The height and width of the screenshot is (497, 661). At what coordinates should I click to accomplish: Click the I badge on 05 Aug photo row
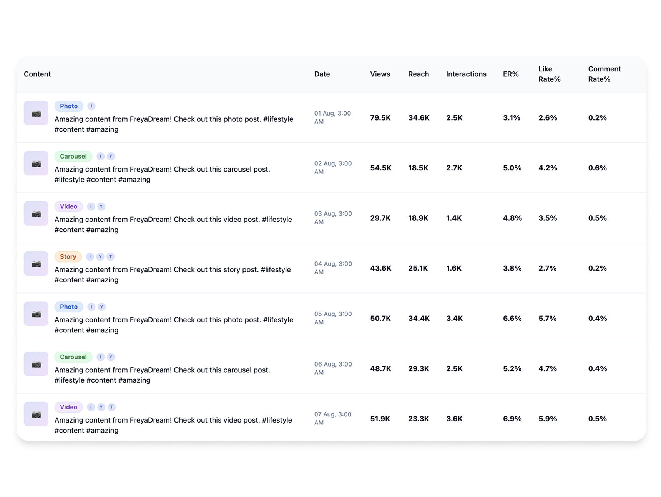pos(91,307)
